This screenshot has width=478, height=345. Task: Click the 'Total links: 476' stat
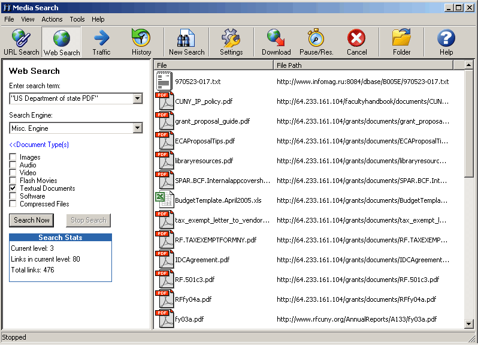[x=32, y=270]
